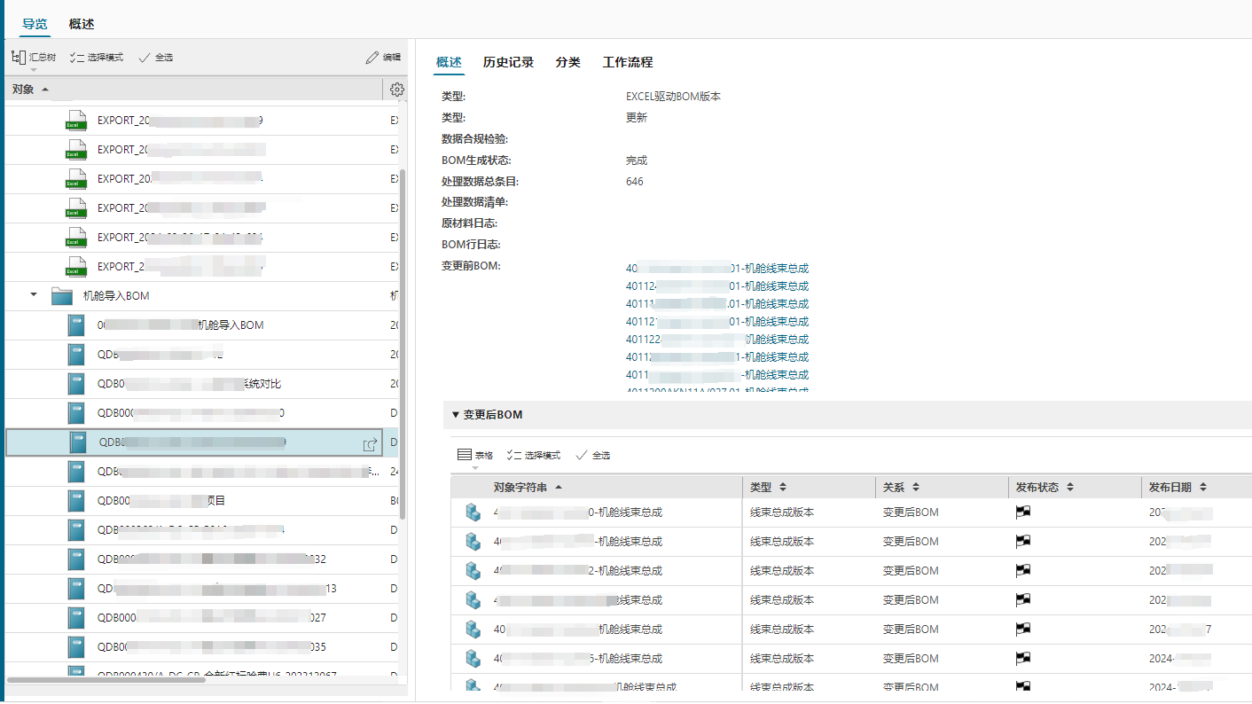Click book icon of row ending 系统对比

[78, 384]
